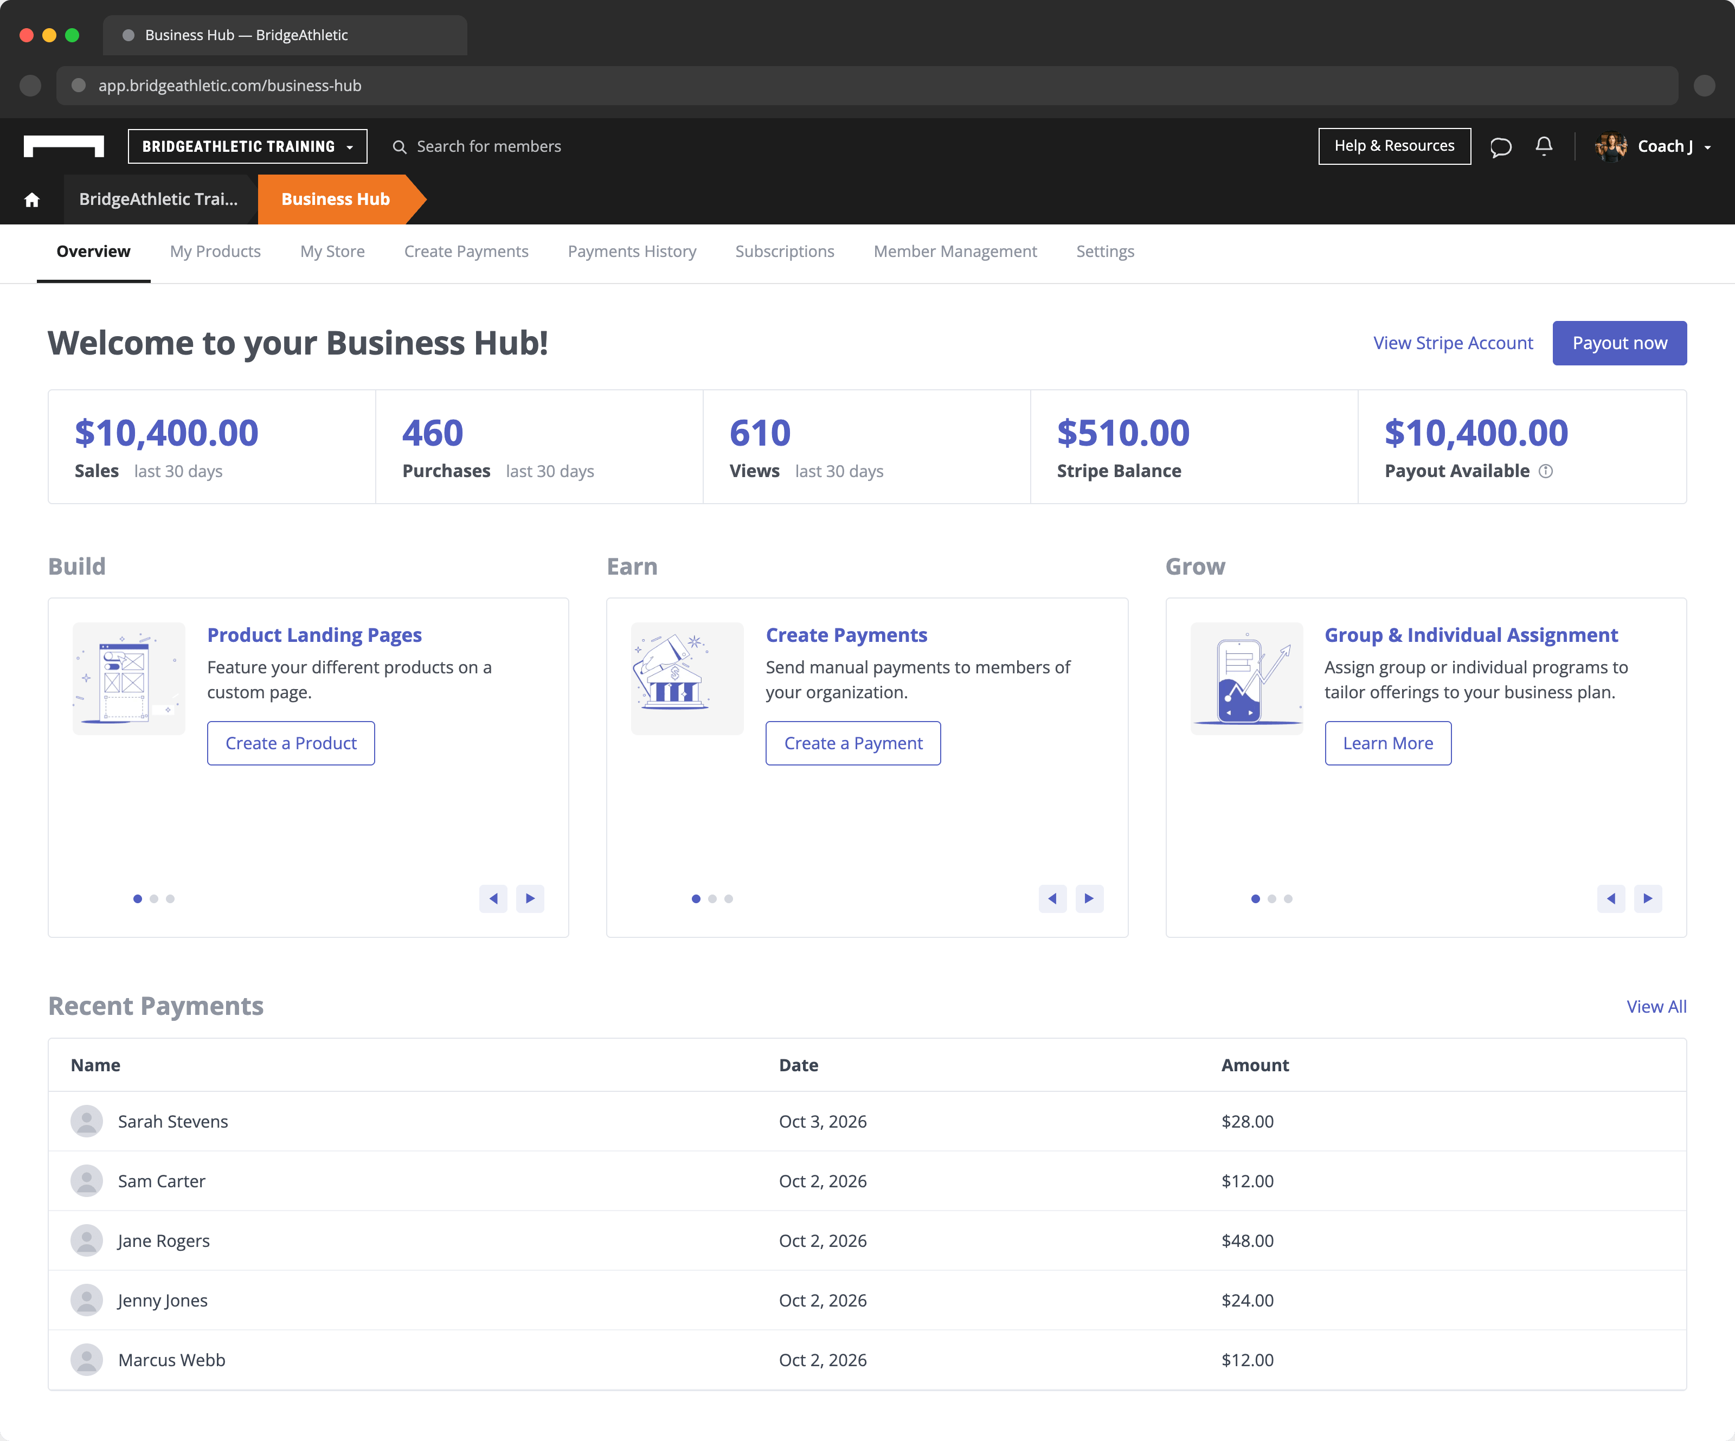Open the notifications bell
The height and width of the screenshot is (1441, 1735).
tap(1543, 146)
